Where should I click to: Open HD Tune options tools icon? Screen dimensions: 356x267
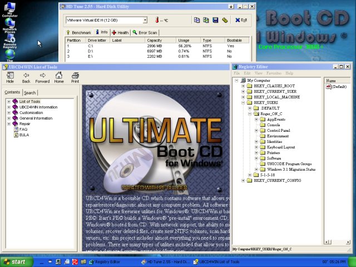coord(225,20)
